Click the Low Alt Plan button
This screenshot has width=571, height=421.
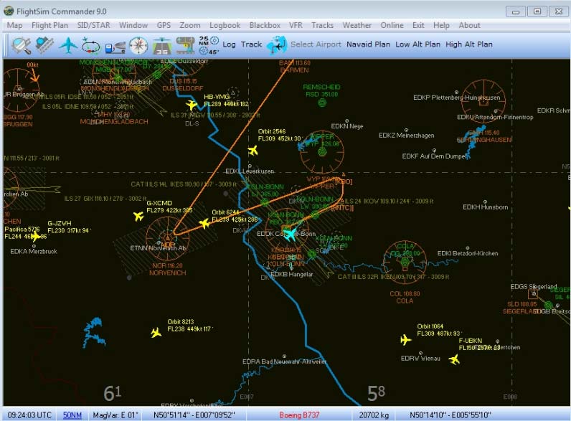tap(417, 44)
